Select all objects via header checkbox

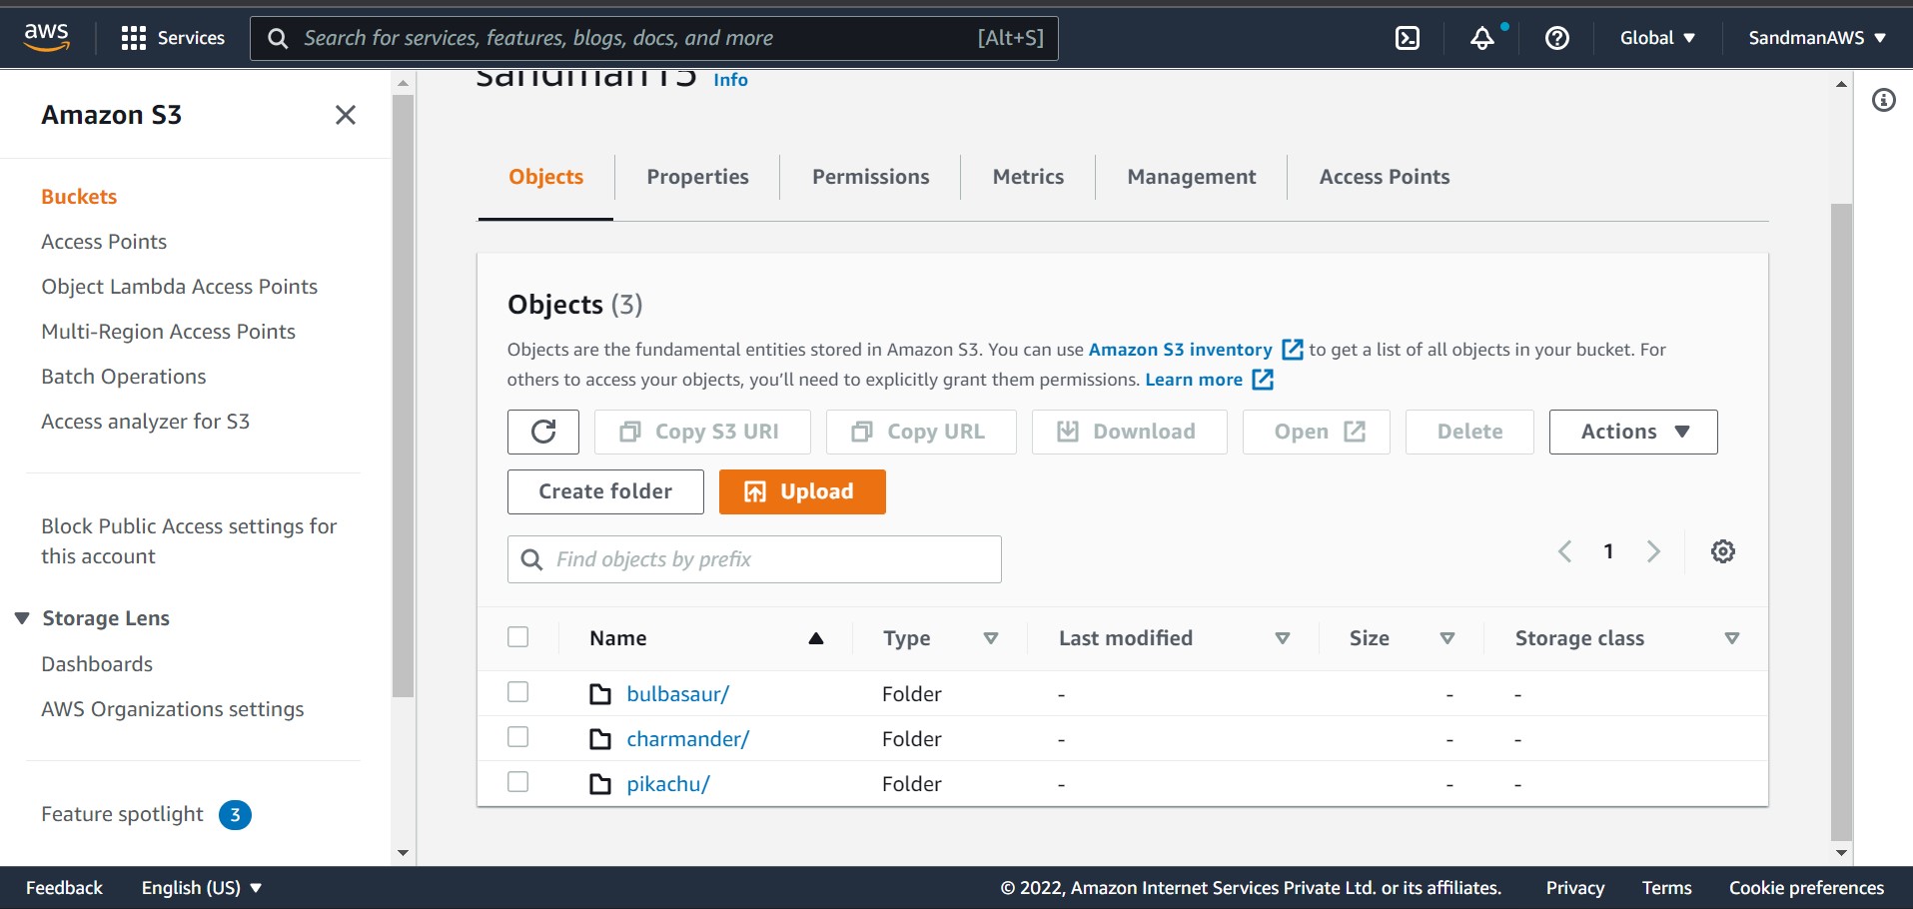pyautogui.click(x=517, y=636)
